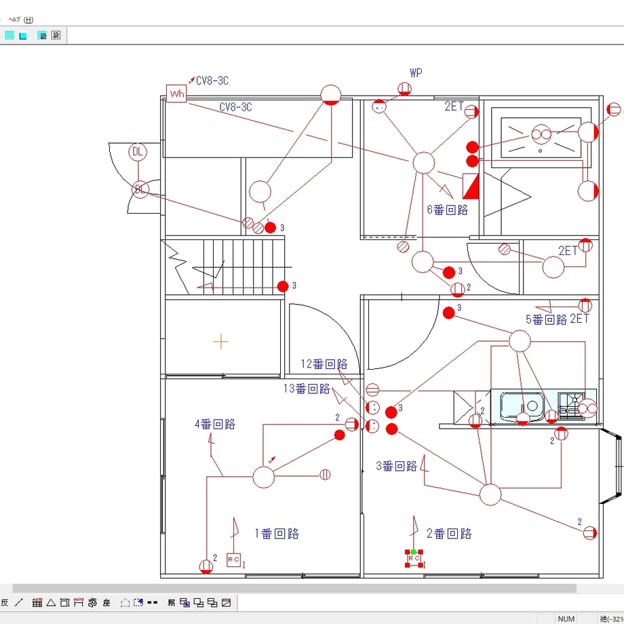624x624 pixels.
Task: Toggle the cyan grid display icon
Action: click(9, 35)
